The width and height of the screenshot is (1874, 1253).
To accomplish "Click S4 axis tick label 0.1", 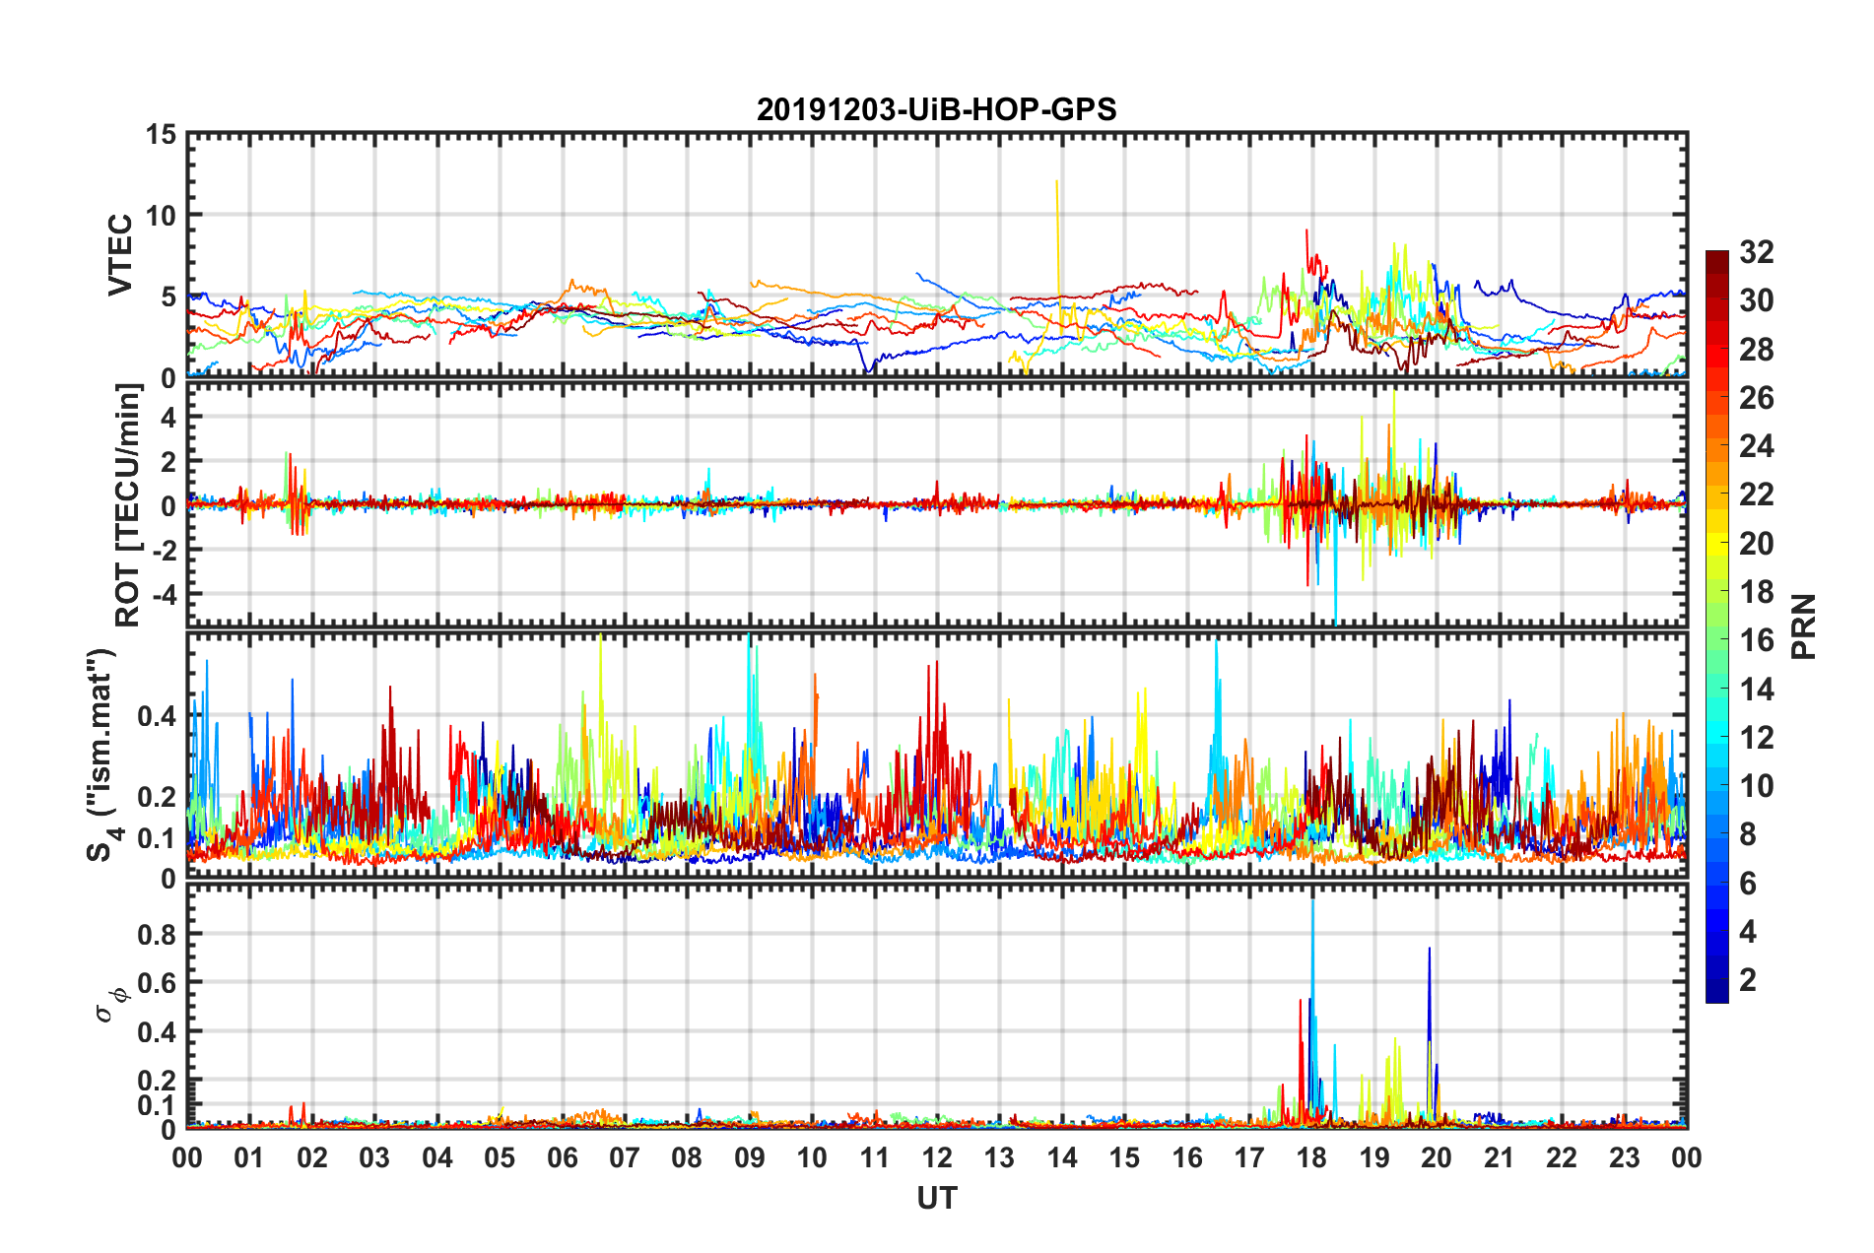I will coord(158,838).
